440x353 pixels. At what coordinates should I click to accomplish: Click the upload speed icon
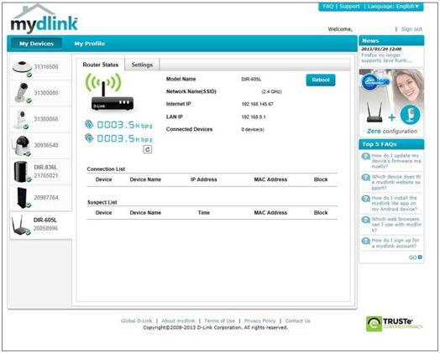[x=89, y=124]
